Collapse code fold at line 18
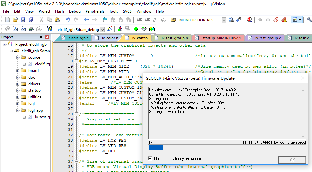The height and width of the screenshot is (172, 312). (x=76, y=61)
